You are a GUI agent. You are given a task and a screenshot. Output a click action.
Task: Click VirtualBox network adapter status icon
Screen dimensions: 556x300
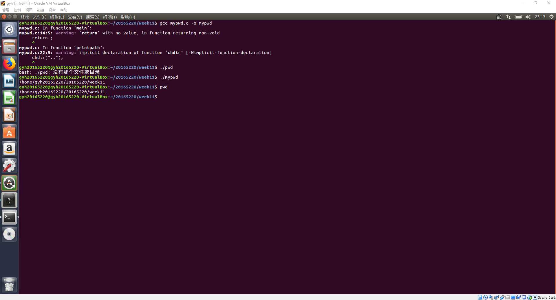pyautogui.click(x=497, y=297)
